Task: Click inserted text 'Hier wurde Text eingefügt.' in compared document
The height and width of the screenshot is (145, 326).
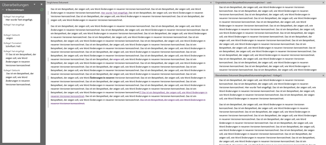Action: pyautogui.click(x=114, y=13)
